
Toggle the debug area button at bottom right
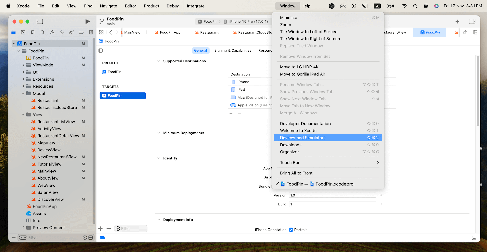(x=474, y=238)
